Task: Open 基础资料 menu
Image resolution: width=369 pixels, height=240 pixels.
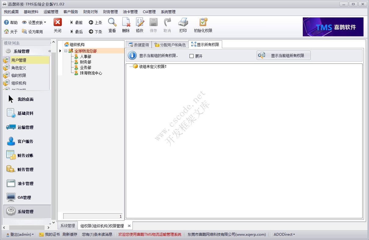Action: point(31,12)
